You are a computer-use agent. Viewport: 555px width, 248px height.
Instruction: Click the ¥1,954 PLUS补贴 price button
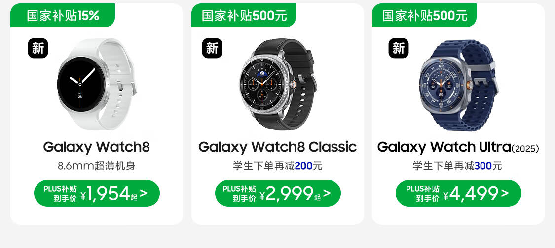(97, 193)
